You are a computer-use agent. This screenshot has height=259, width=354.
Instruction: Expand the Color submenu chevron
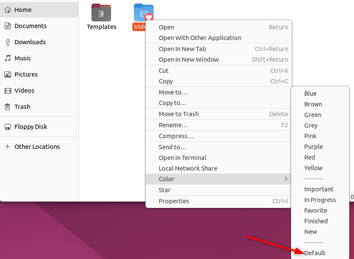point(287,179)
